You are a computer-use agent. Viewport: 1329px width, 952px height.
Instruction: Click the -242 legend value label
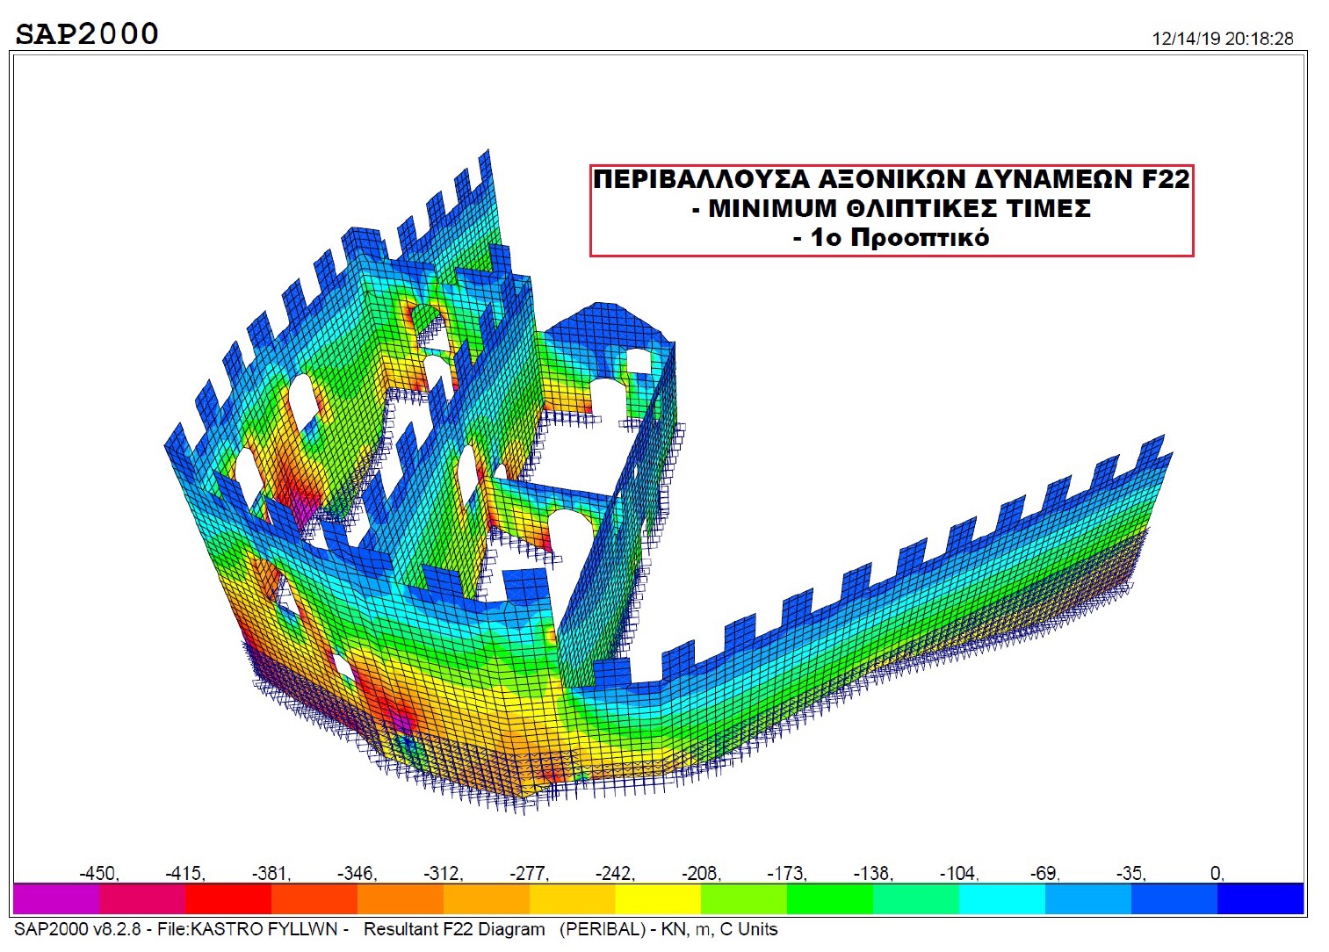tap(615, 873)
